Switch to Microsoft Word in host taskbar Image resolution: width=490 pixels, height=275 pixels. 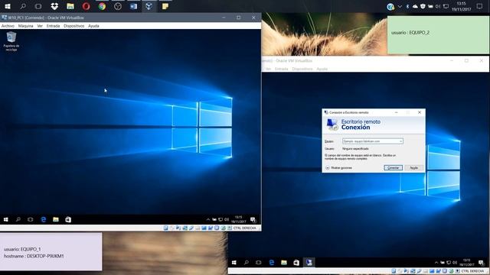point(133,6)
